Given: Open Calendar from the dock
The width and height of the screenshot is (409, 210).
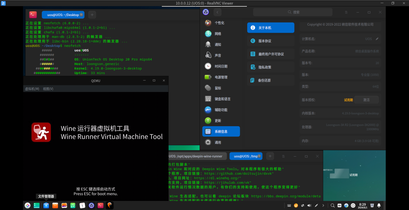Looking at the screenshot, I should (x=82, y=205).
